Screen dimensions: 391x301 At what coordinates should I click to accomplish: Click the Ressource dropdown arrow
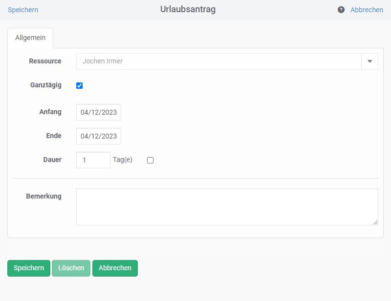(369, 61)
